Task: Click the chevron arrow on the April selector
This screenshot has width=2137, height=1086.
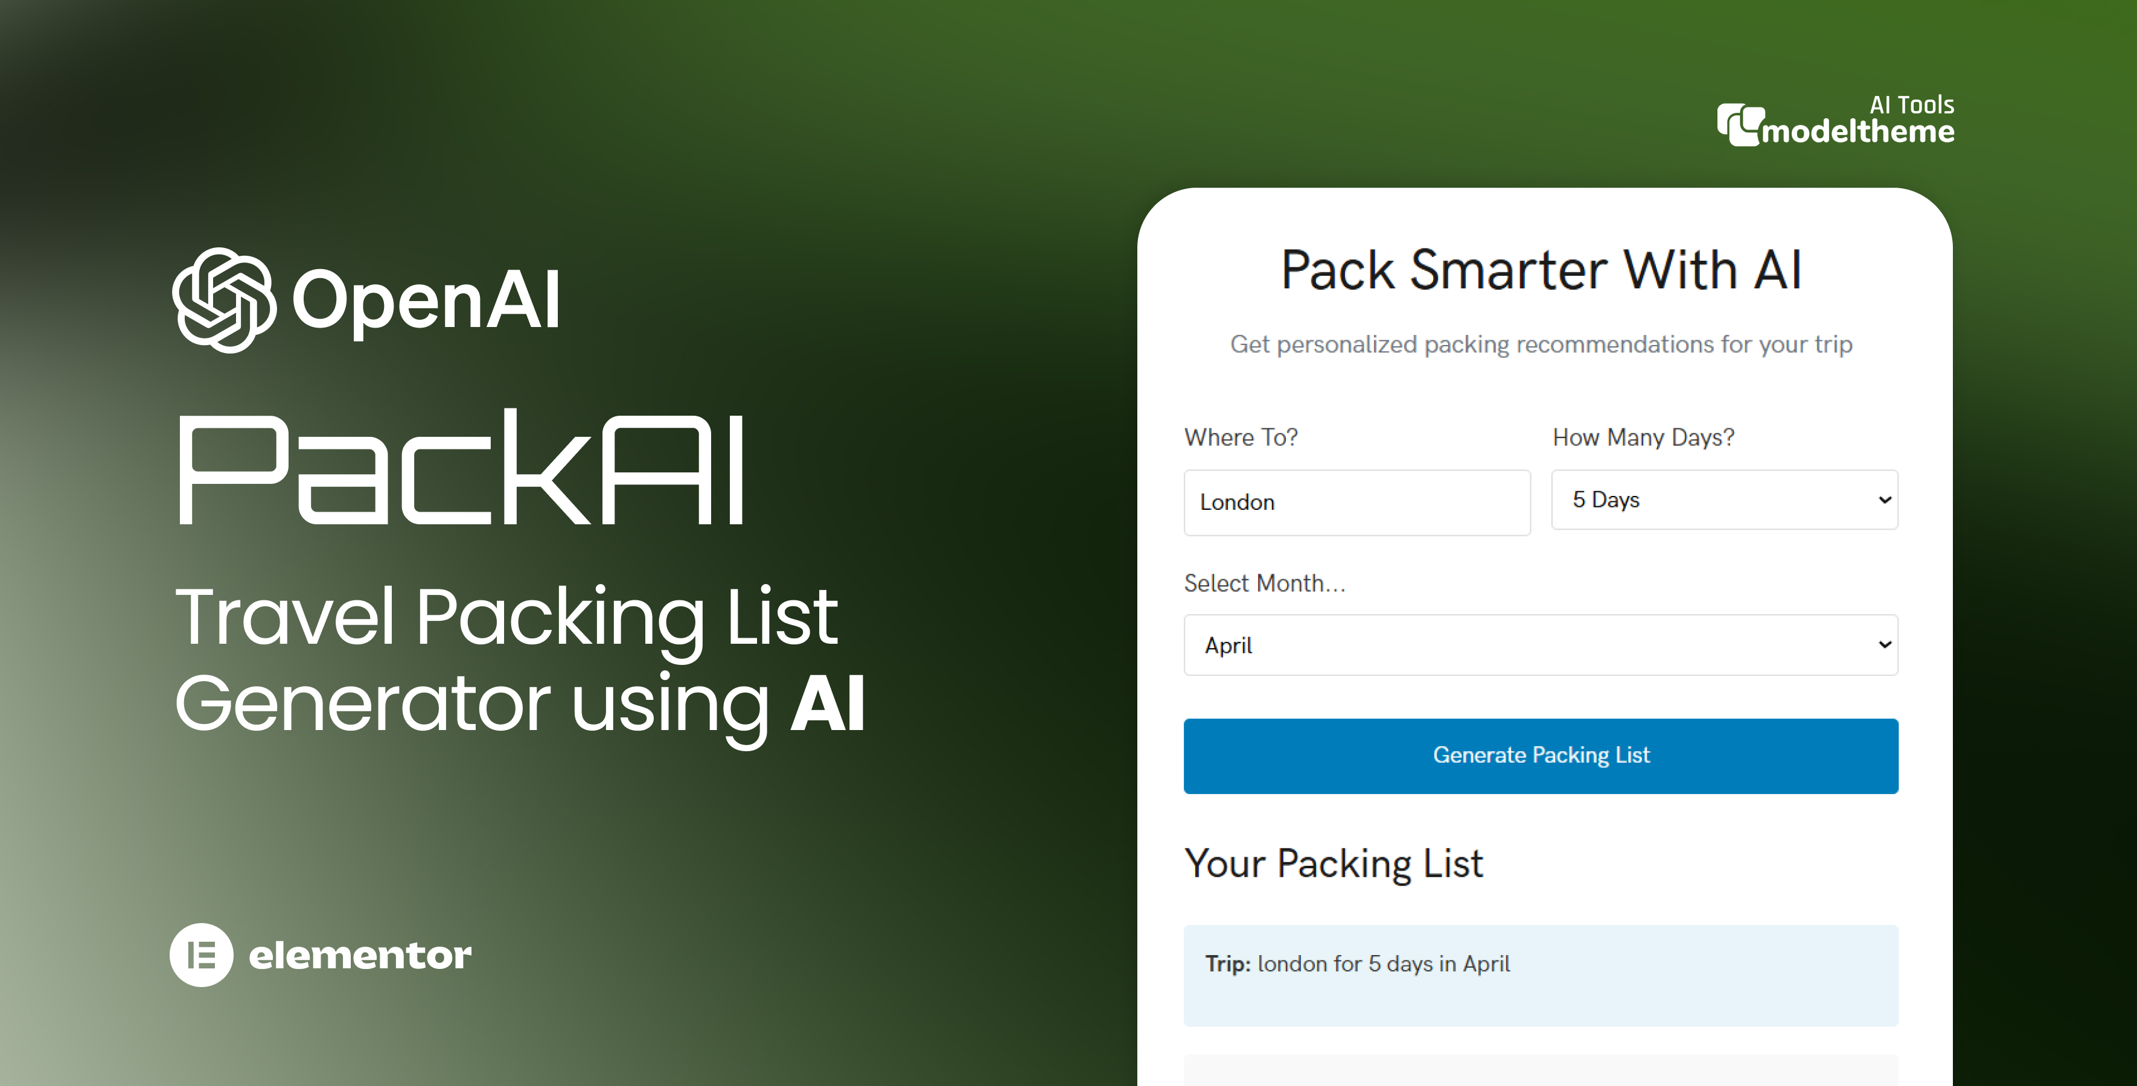Action: (x=1885, y=645)
